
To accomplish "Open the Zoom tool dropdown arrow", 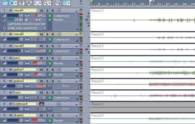I will (50, 3).
